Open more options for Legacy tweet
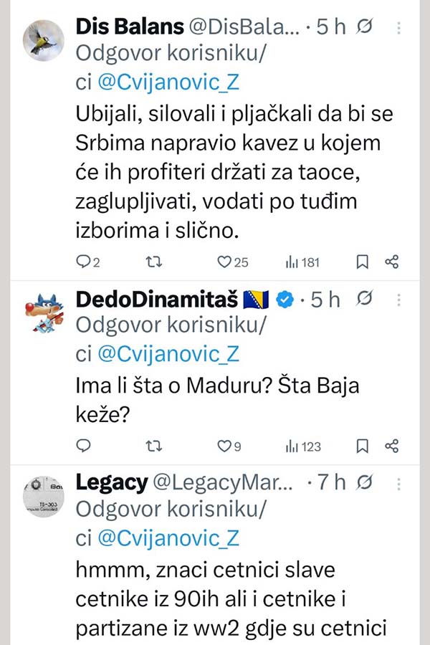This screenshot has width=430, height=645. 399,484
